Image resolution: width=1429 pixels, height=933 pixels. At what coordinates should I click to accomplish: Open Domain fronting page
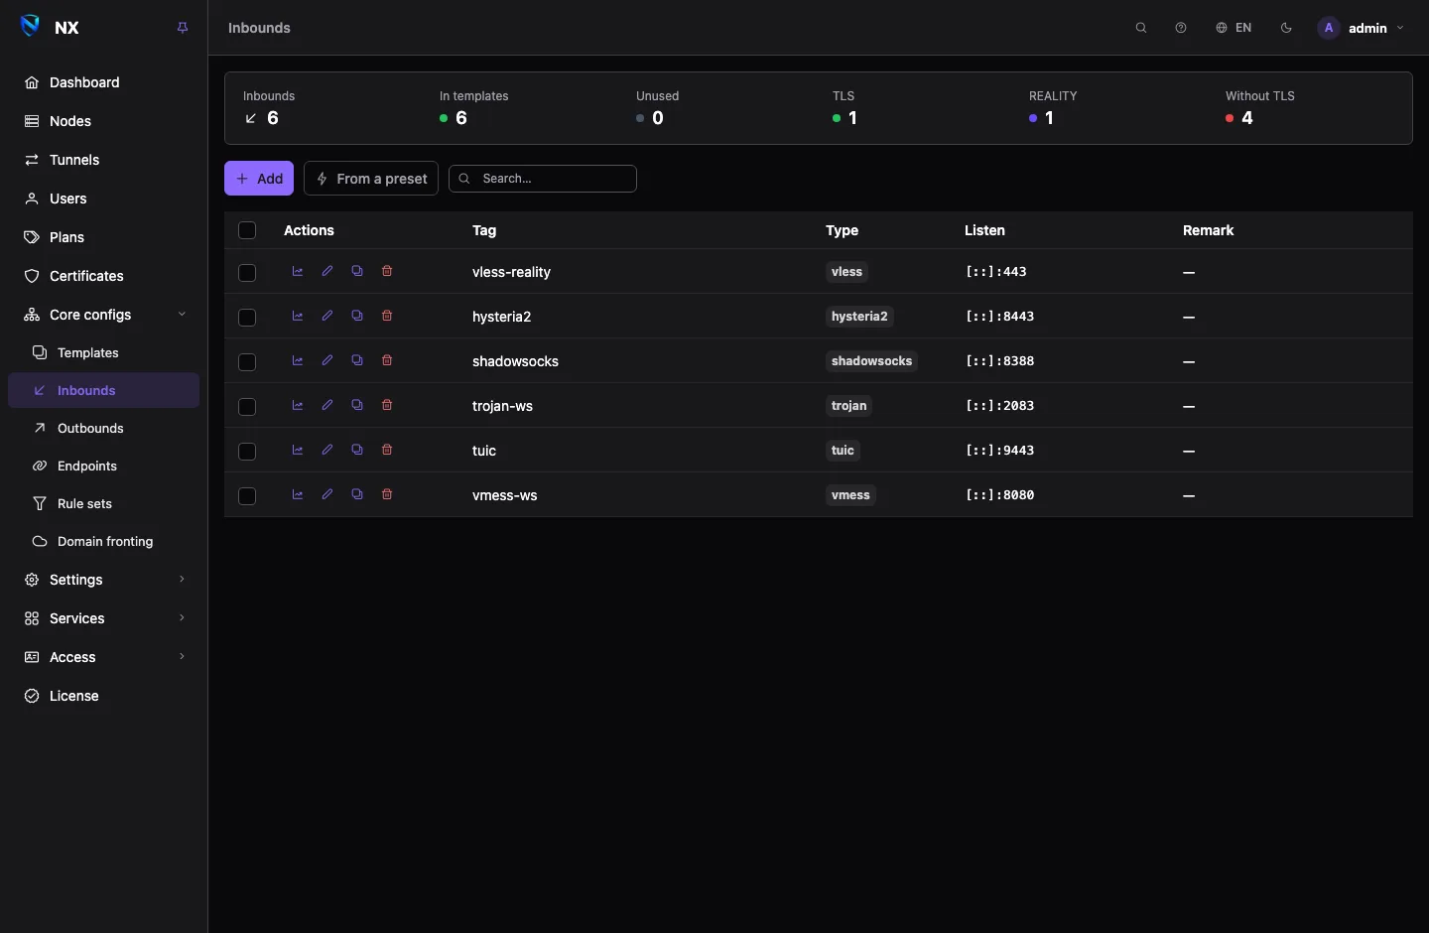(x=104, y=541)
